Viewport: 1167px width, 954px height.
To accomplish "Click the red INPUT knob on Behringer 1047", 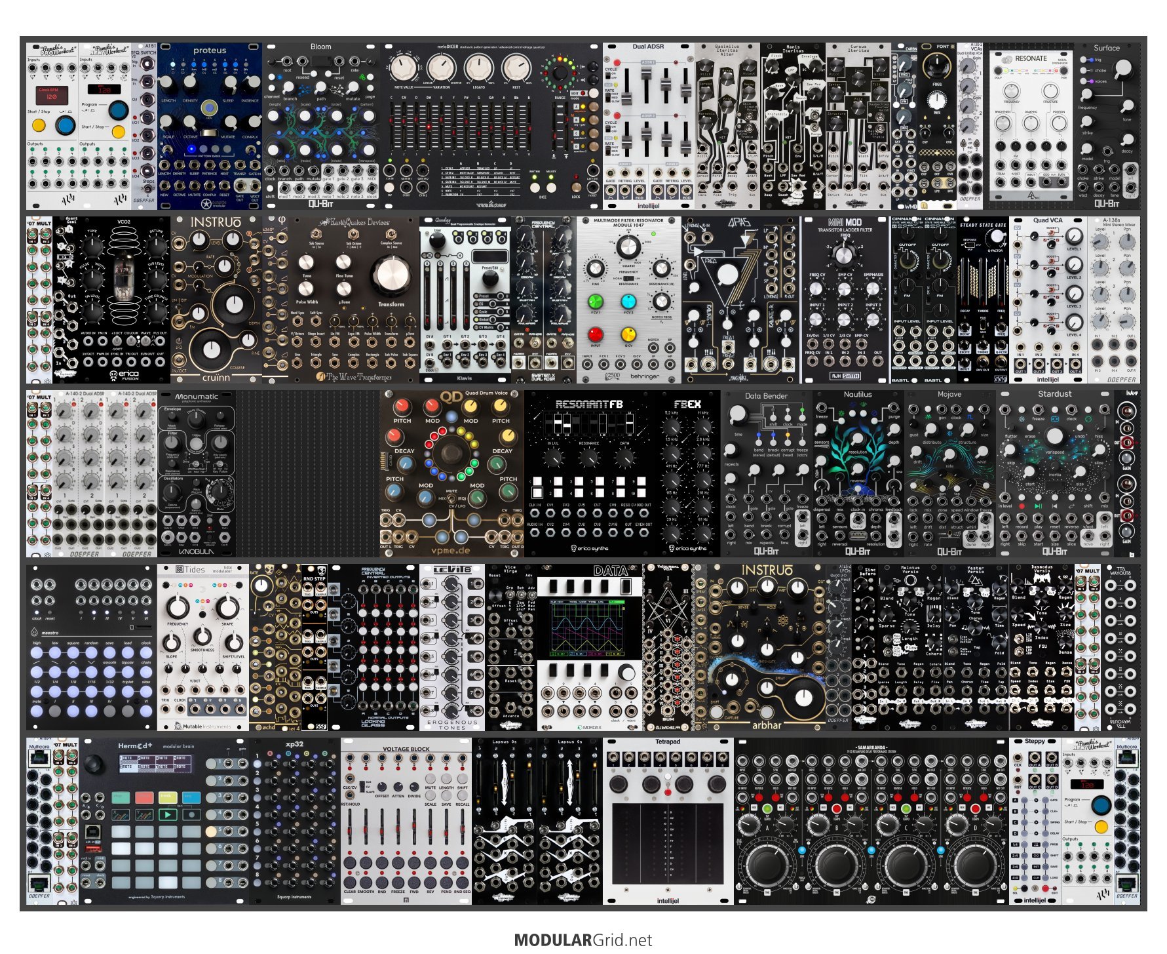I will pyautogui.click(x=596, y=334).
